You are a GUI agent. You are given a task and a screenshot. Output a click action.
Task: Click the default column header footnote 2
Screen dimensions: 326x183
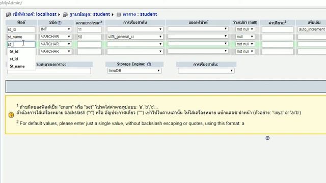(285, 21)
